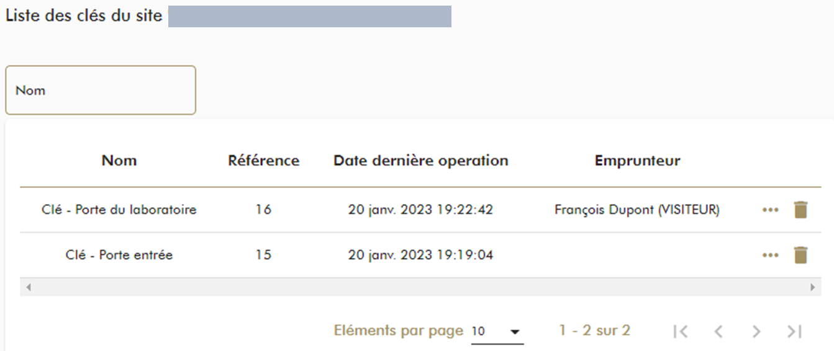Sort by Date dernière operation column

[420, 161]
